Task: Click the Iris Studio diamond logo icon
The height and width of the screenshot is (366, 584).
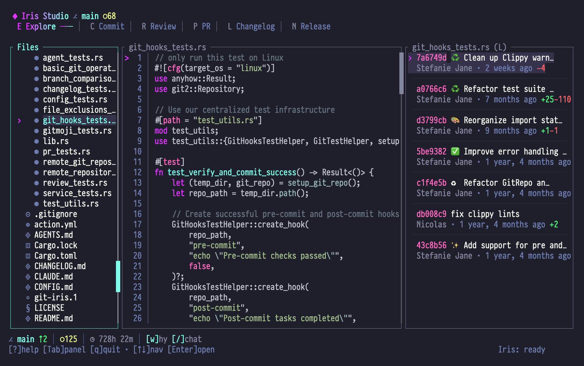Action: coord(15,16)
